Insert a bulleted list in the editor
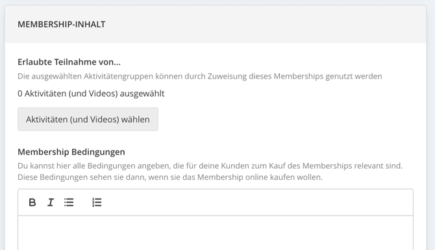Screen dimensions: 435x250 [x=69, y=203]
